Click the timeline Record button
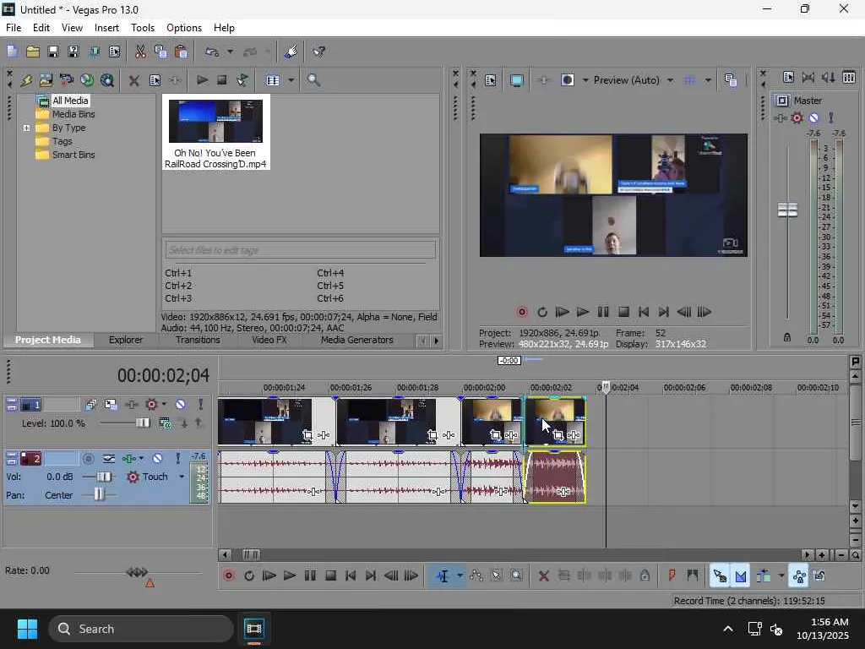This screenshot has height=649, width=865. click(x=228, y=575)
